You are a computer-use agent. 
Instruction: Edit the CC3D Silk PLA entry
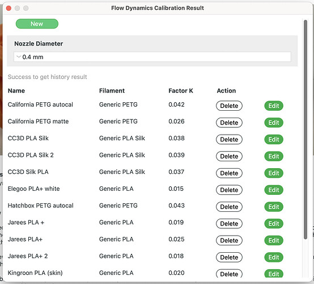pos(274,173)
